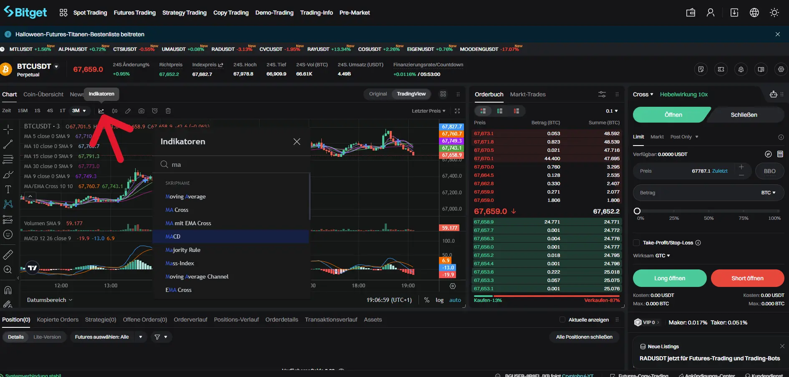The height and width of the screenshot is (377, 789).
Task: Change the BTC amount unit dropdown
Action: point(768,193)
